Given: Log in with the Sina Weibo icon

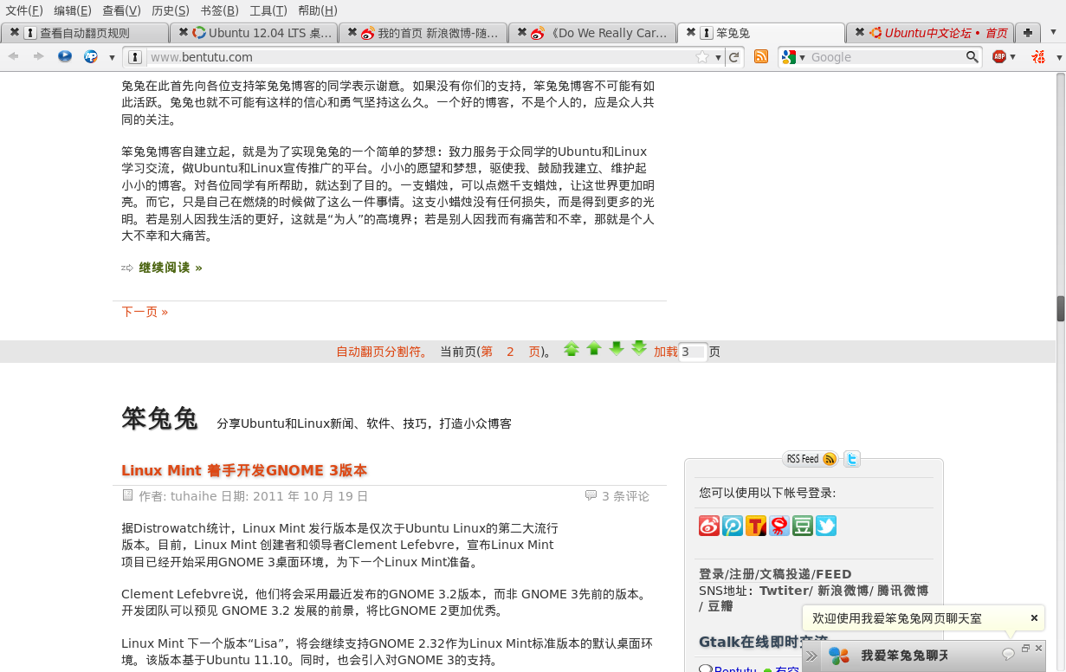Looking at the screenshot, I should 709,526.
